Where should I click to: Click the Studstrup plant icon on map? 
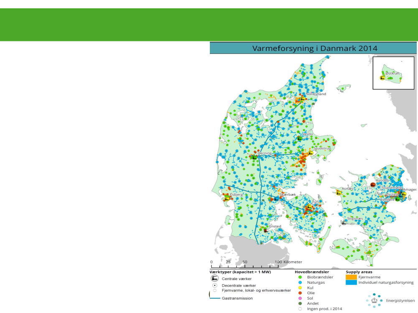(311, 153)
